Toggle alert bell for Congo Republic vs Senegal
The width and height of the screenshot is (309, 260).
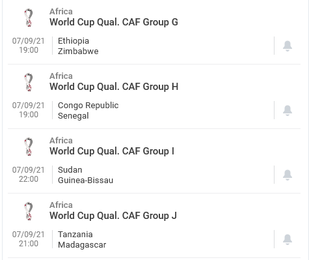288,110
